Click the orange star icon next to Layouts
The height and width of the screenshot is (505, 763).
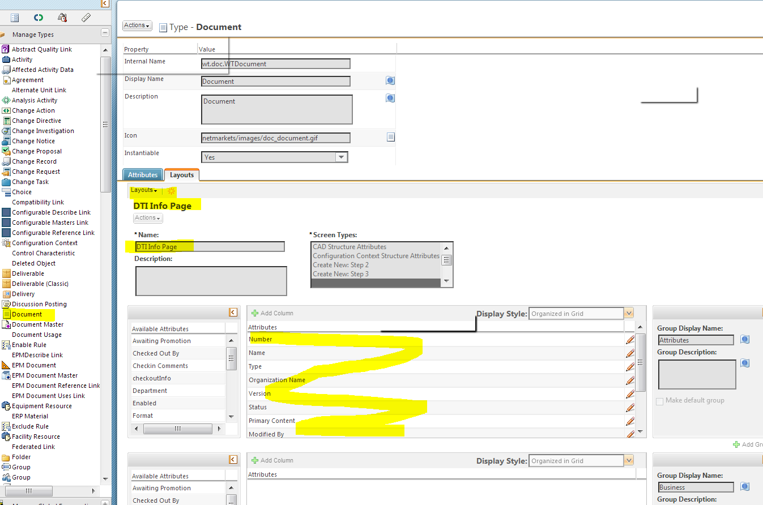171,191
